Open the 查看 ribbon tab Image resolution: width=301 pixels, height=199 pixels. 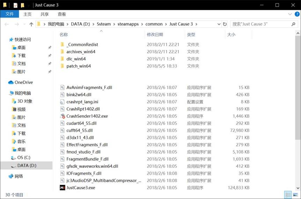pyautogui.click(x=61, y=14)
